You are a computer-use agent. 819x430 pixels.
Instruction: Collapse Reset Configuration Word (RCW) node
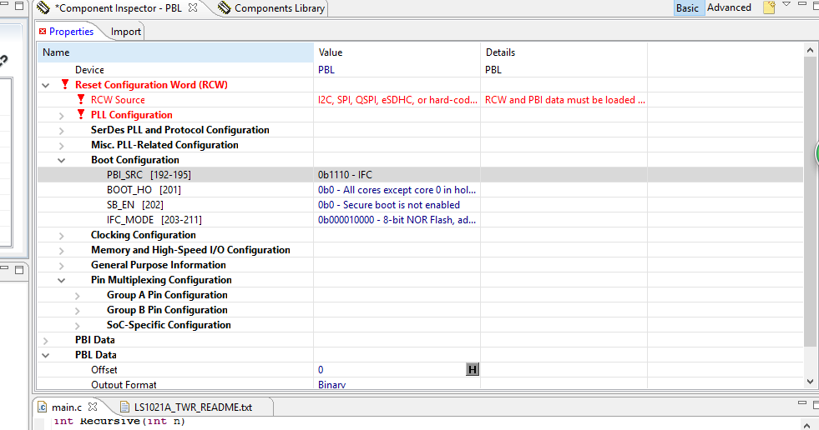45,85
